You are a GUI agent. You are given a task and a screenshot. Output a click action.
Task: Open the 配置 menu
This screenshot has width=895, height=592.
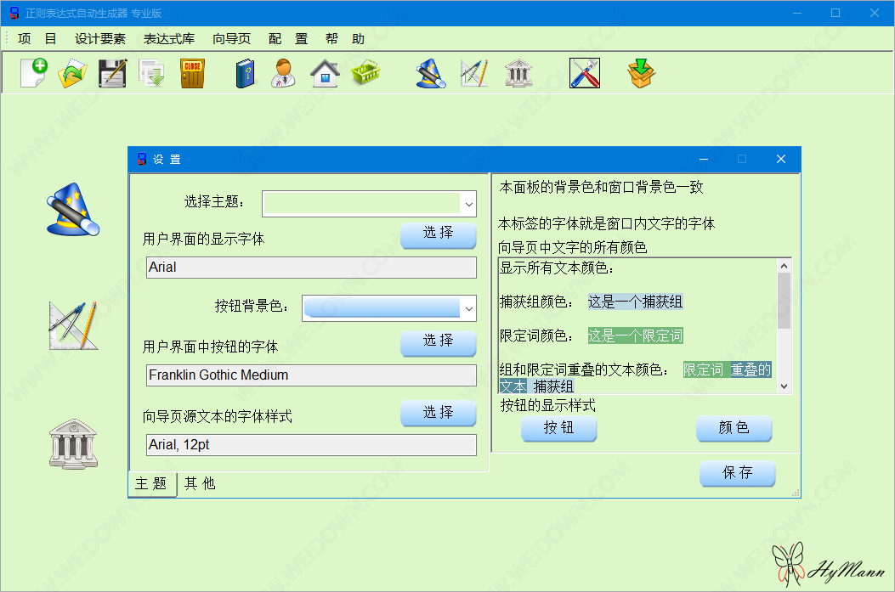click(288, 39)
